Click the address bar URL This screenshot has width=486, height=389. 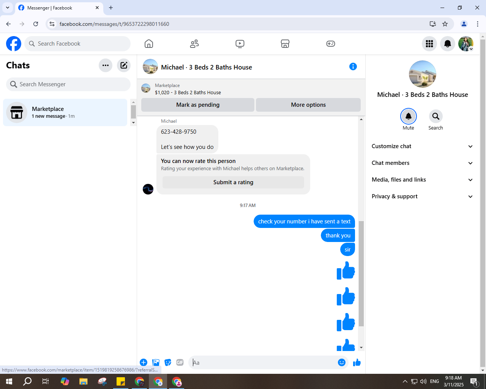pyautogui.click(x=114, y=24)
